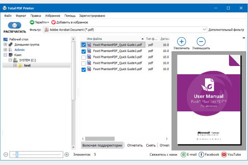This screenshot has width=248, height=165.
Task: Expand the Домашняя группа tree node
Action: pyautogui.click(x=5, y=45)
